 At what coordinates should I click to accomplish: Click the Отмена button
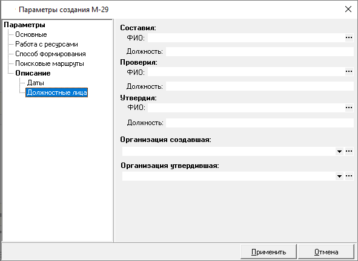(x=326, y=252)
